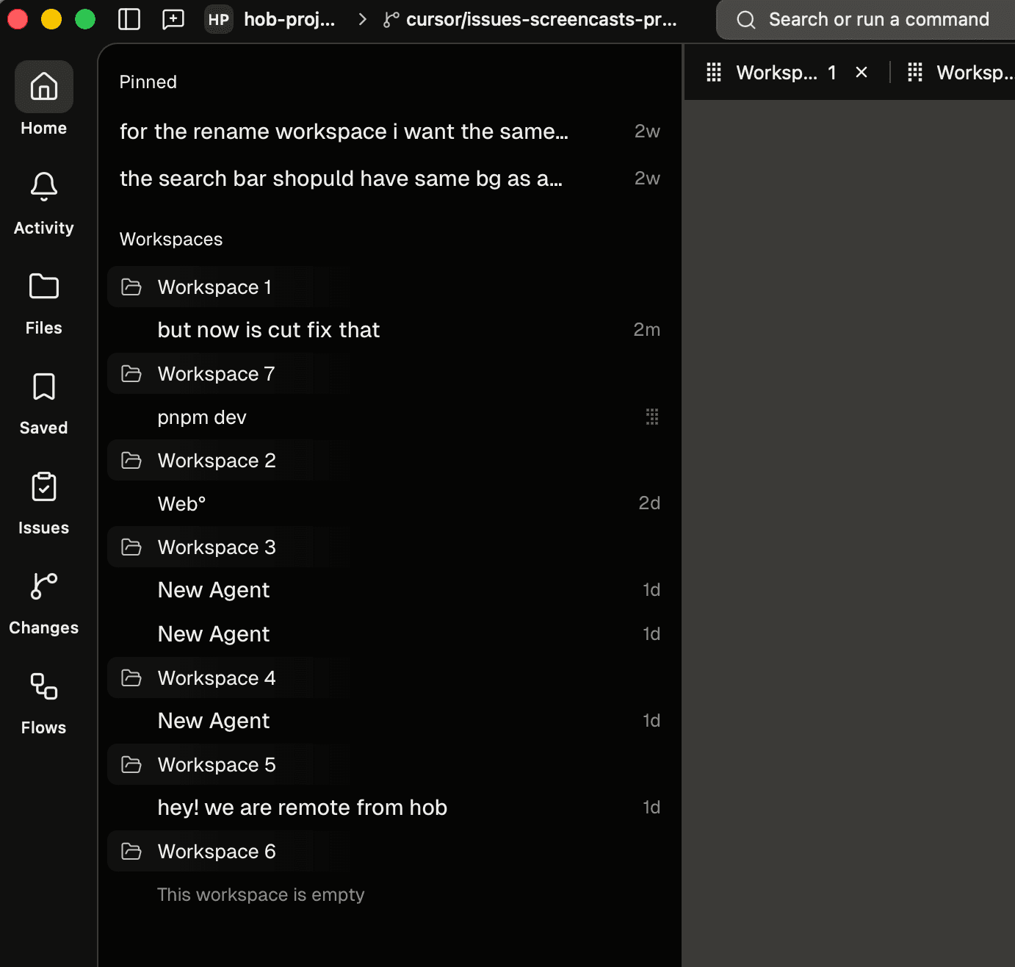Click the folder icon of Workspace 2
This screenshot has width=1015, height=967.
pos(131,460)
